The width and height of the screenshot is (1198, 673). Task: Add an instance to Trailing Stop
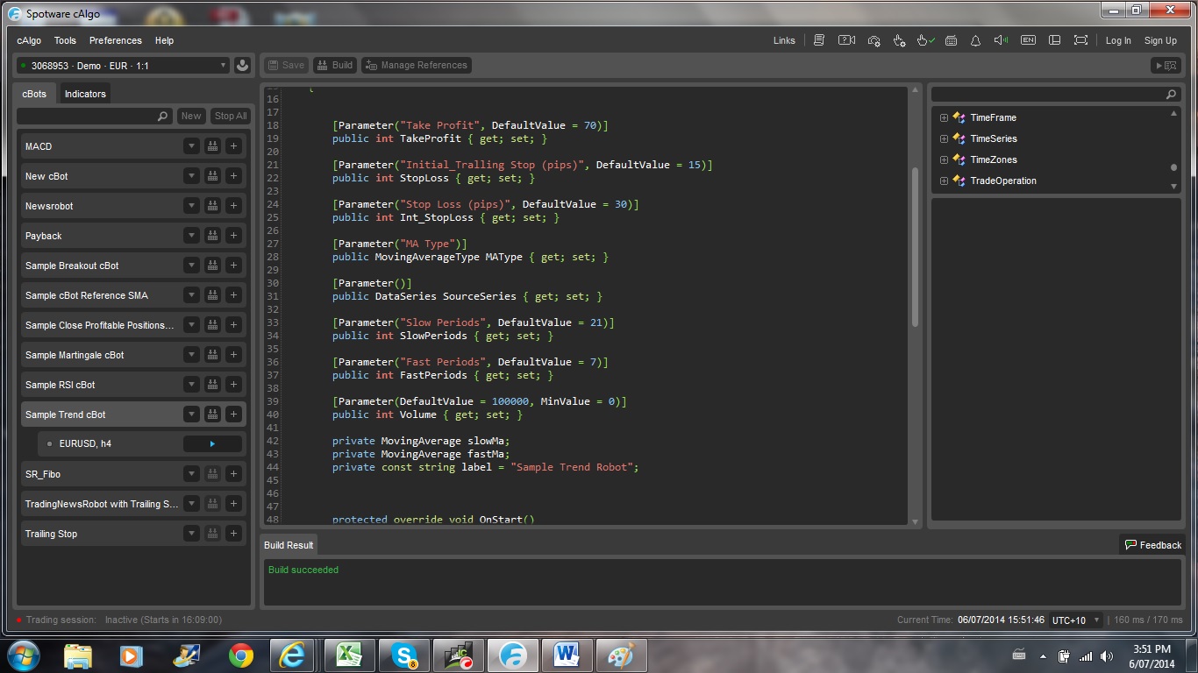click(x=233, y=534)
